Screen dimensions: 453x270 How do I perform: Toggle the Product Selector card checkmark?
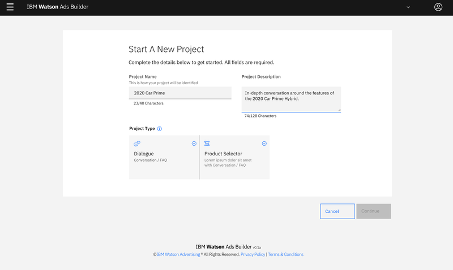click(x=264, y=143)
